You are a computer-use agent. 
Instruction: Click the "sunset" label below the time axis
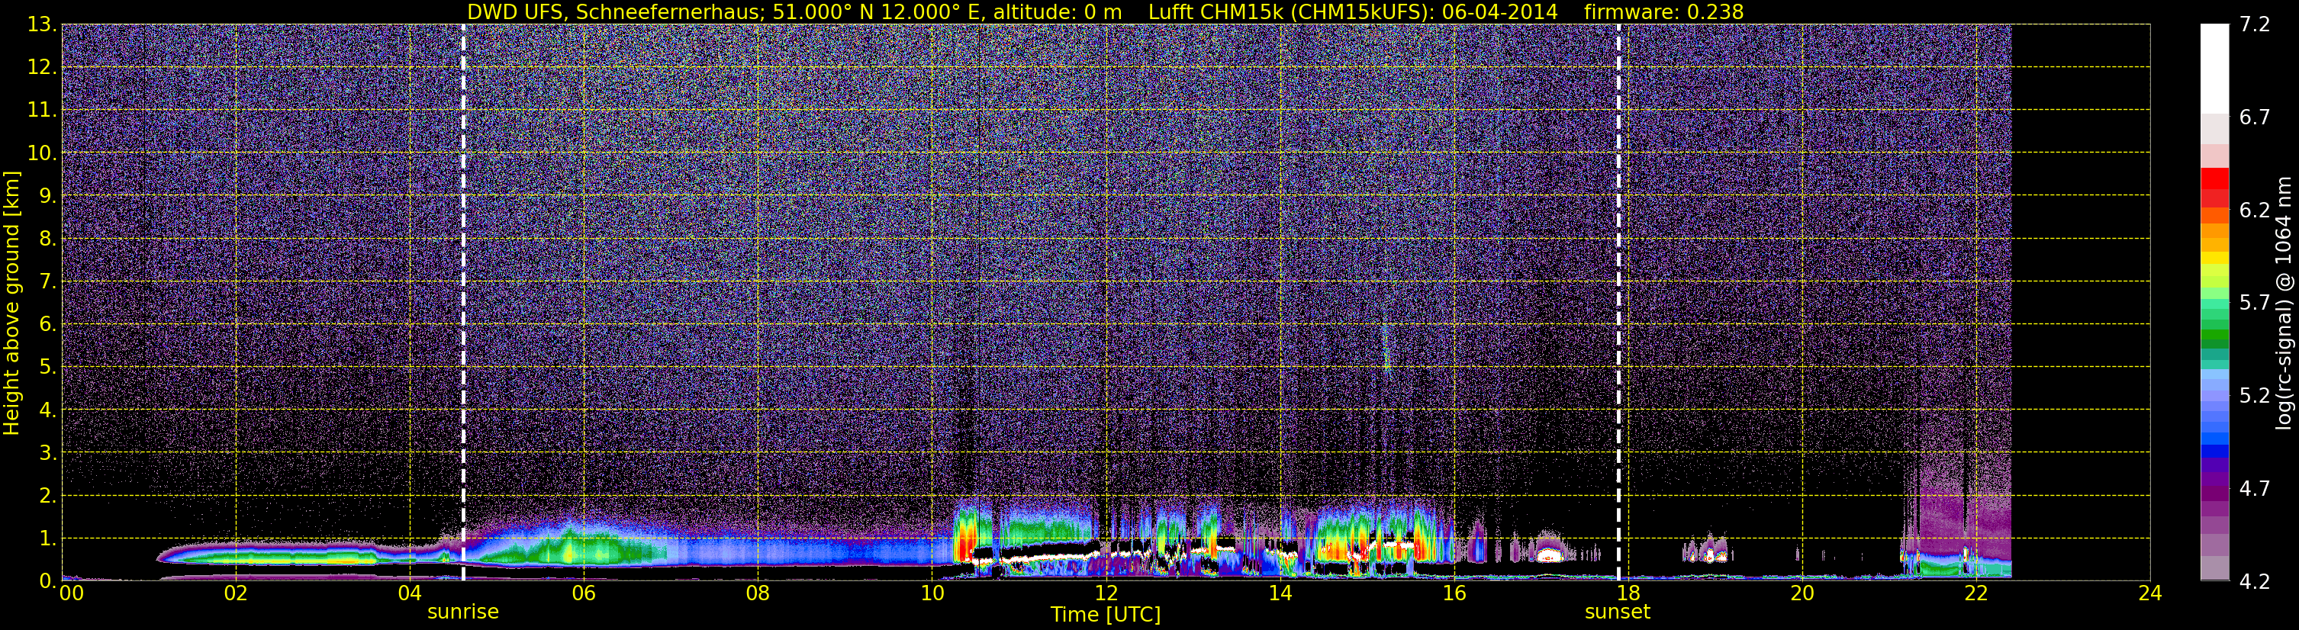(1617, 612)
